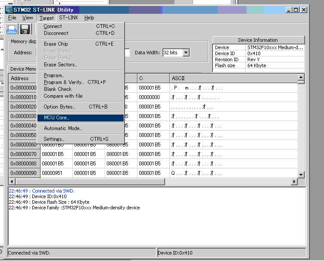Expand the Data Width dropdown arrow

tap(186, 53)
